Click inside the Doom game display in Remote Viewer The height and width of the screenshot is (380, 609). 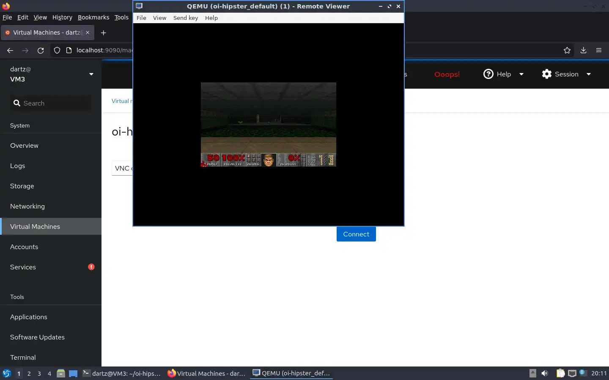[269, 125]
